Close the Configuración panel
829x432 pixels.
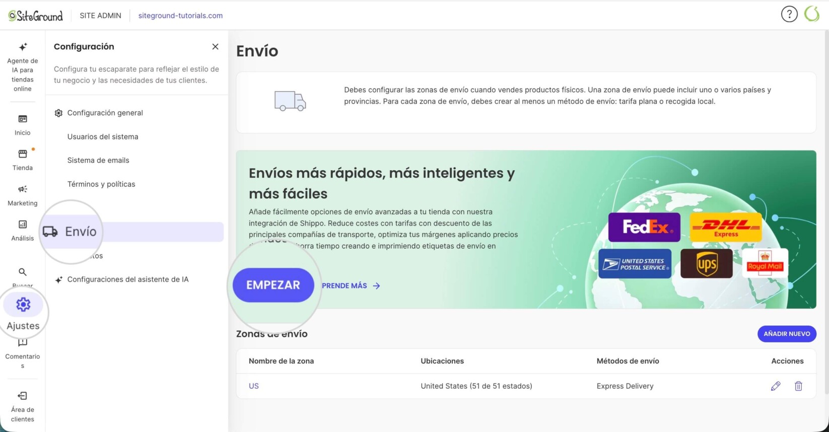pos(215,46)
